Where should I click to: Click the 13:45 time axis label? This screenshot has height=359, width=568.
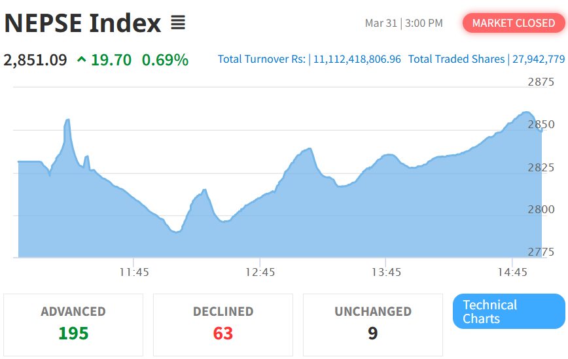pyautogui.click(x=386, y=272)
